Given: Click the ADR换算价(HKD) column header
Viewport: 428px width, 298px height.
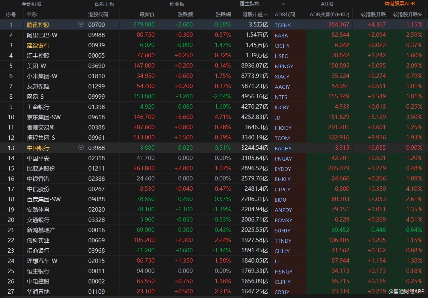Looking at the screenshot, I should pyautogui.click(x=329, y=15).
